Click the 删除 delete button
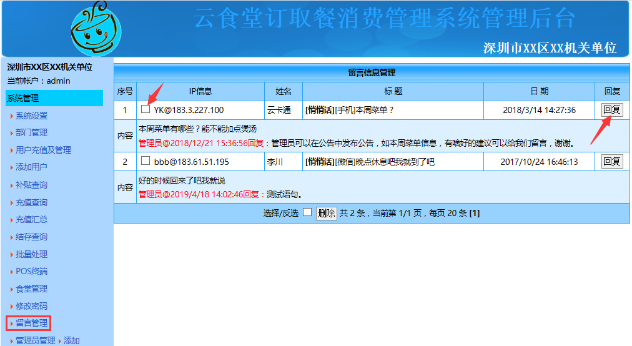 (326, 213)
